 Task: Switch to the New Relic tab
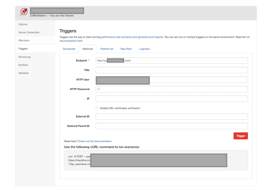click(126, 49)
